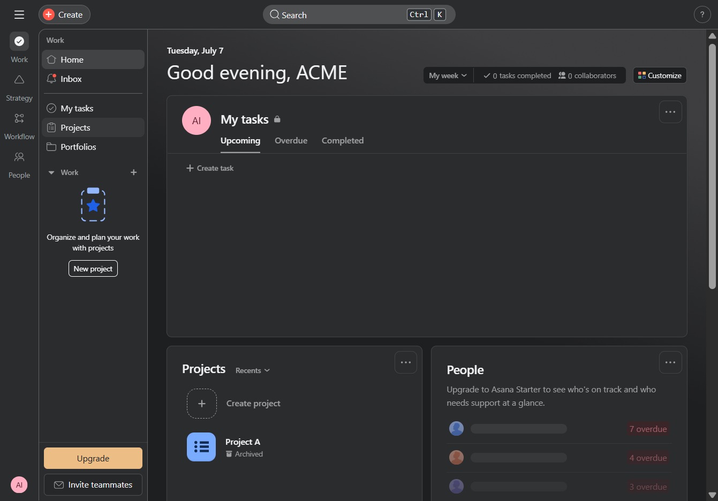The height and width of the screenshot is (501, 718).
Task: Switch to the Upcoming tab
Action: coord(240,141)
